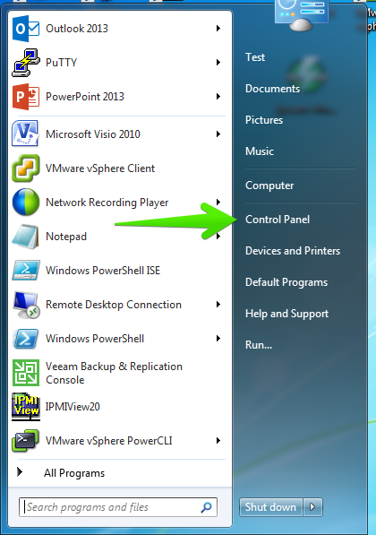Open Computer from Start menu
This screenshot has height=535, width=376.
click(x=269, y=186)
